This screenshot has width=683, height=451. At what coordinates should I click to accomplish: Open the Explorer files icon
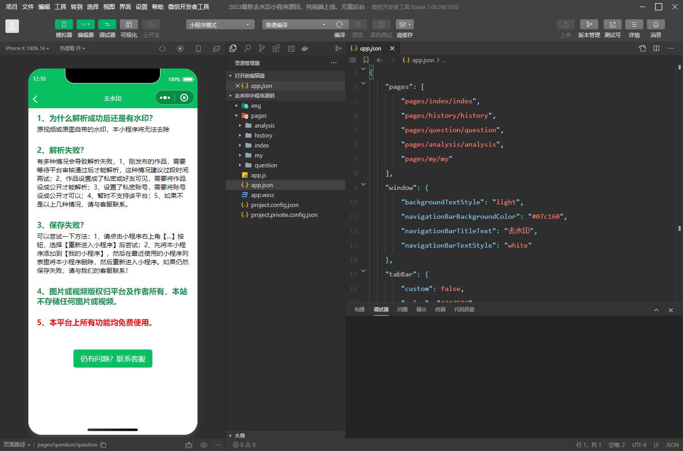click(x=233, y=48)
